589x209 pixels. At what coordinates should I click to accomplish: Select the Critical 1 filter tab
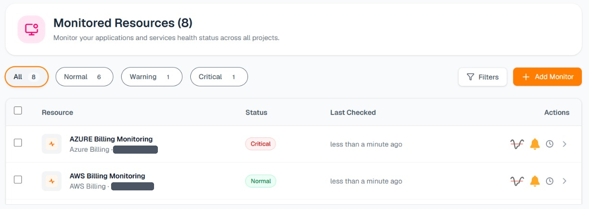(219, 77)
